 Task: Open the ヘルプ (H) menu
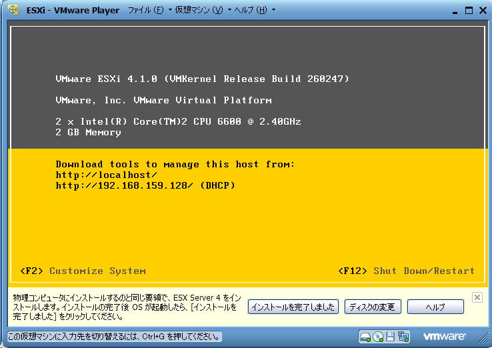tap(251, 10)
